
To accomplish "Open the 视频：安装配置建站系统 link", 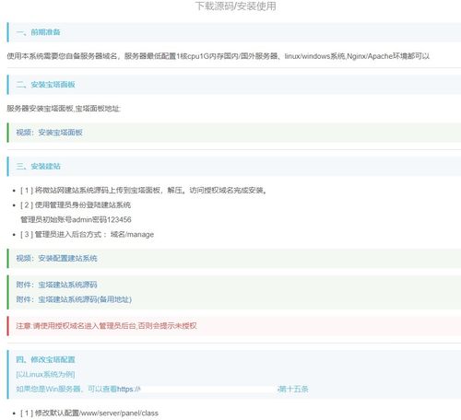I will click(x=56, y=258).
